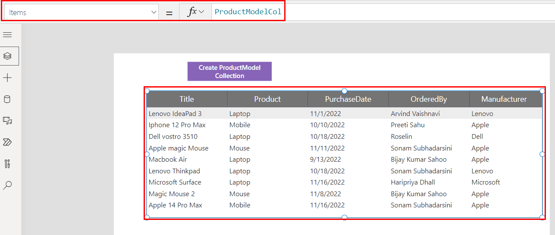This screenshot has width=555, height=235.
Task: Open the Data cylinder icon
Action: 7,100
